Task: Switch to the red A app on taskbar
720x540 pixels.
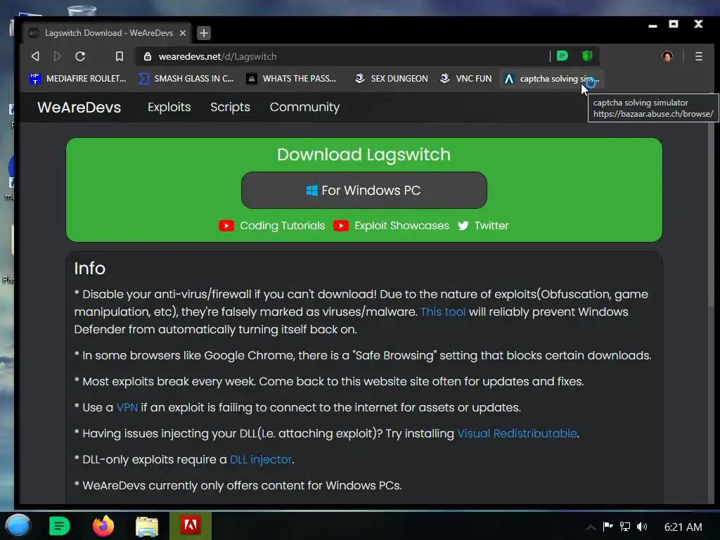Action: tap(190, 525)
